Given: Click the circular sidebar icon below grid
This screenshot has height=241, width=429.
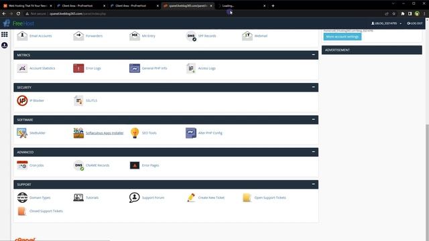Looking at the screenshot, I should (5, 45).
